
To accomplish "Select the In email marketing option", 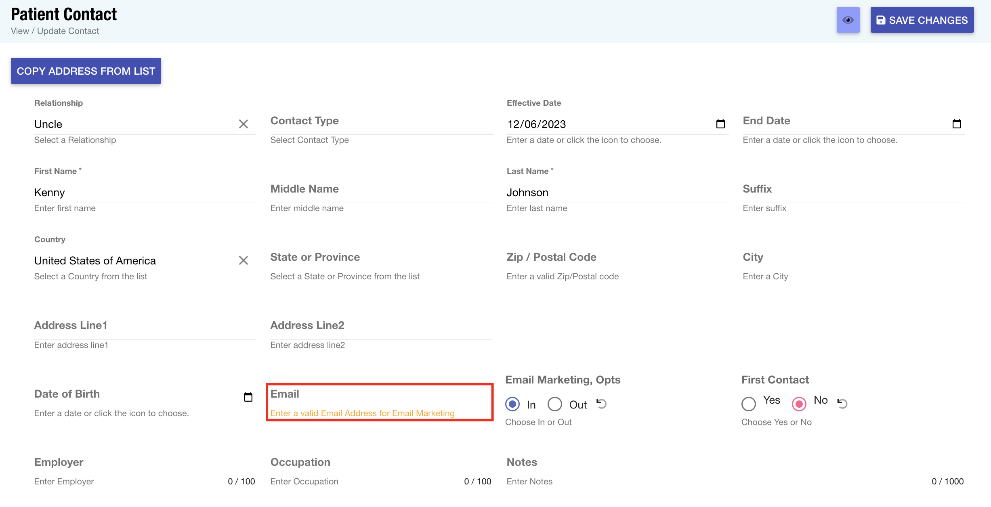I will (512, 404).
